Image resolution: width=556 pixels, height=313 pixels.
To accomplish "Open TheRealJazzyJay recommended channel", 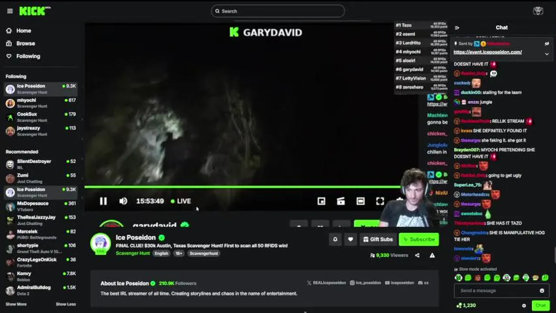I will (40, 220).
